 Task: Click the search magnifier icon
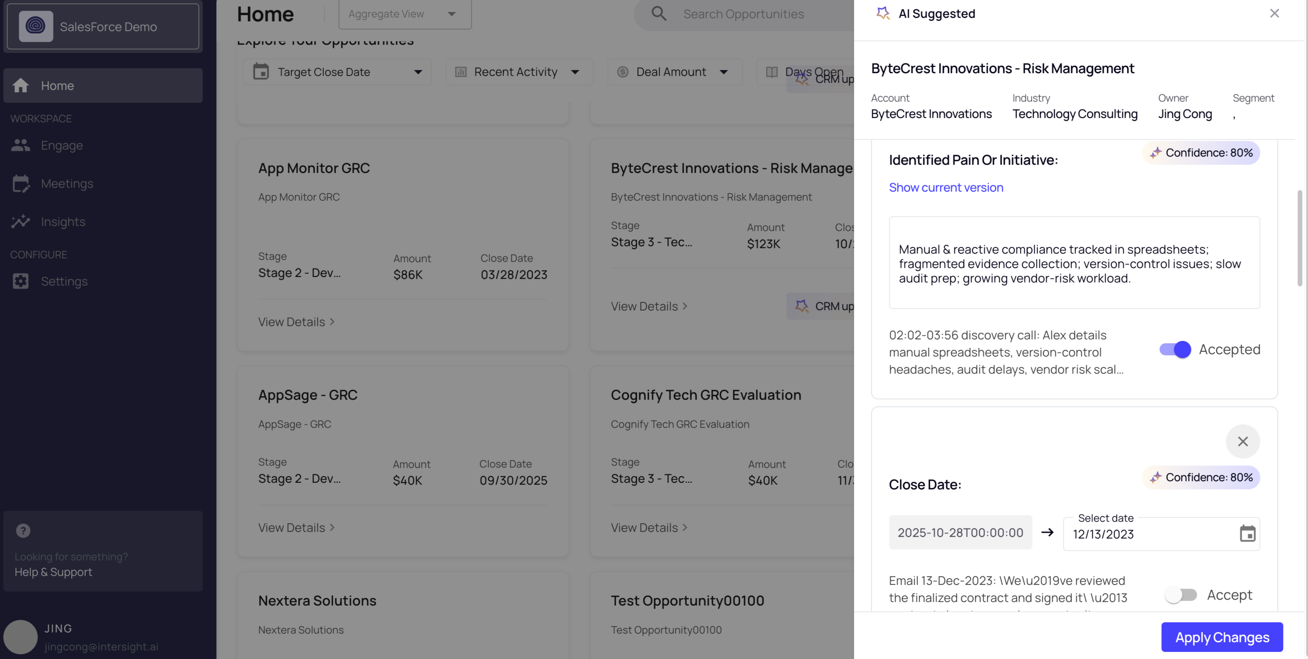(659, 14)
